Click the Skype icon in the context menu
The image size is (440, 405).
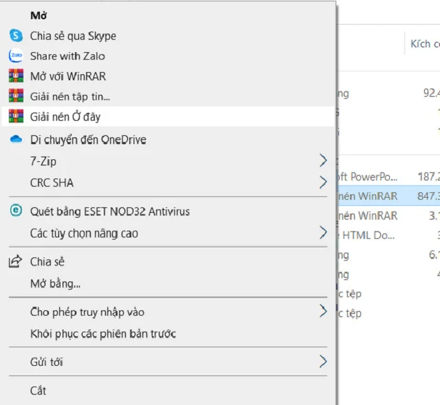click(x=16, y=36)
